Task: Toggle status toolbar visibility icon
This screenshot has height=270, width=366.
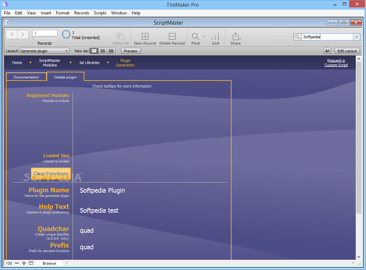Action: [31, 263]
